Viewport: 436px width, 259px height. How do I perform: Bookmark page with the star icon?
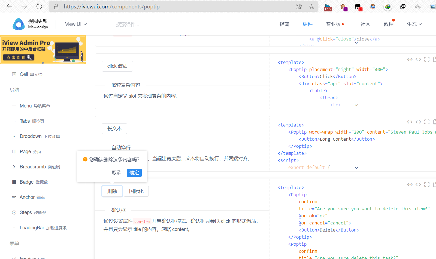[311, 7]
